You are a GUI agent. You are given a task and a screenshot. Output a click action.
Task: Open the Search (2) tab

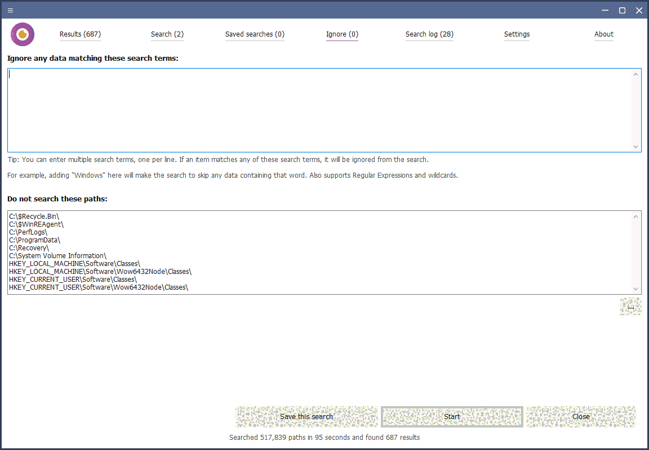coord(167,34)
